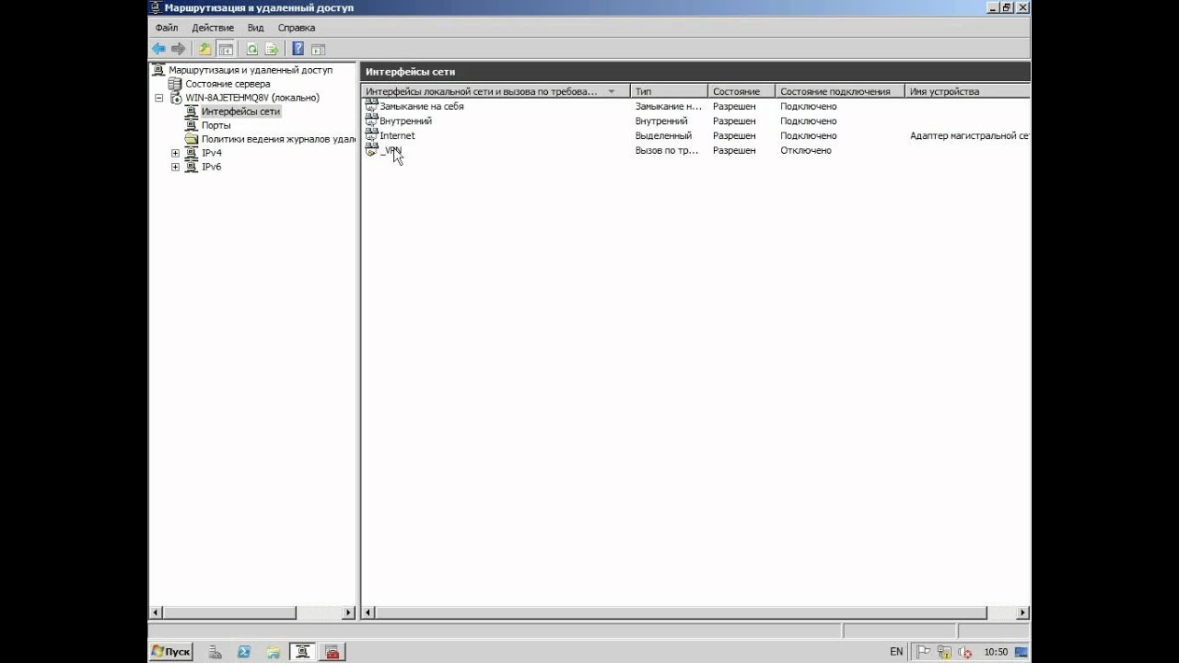Click the Отключено connection state cell
The width and height of the screenshot is (1179, 663).
point(806,150)
